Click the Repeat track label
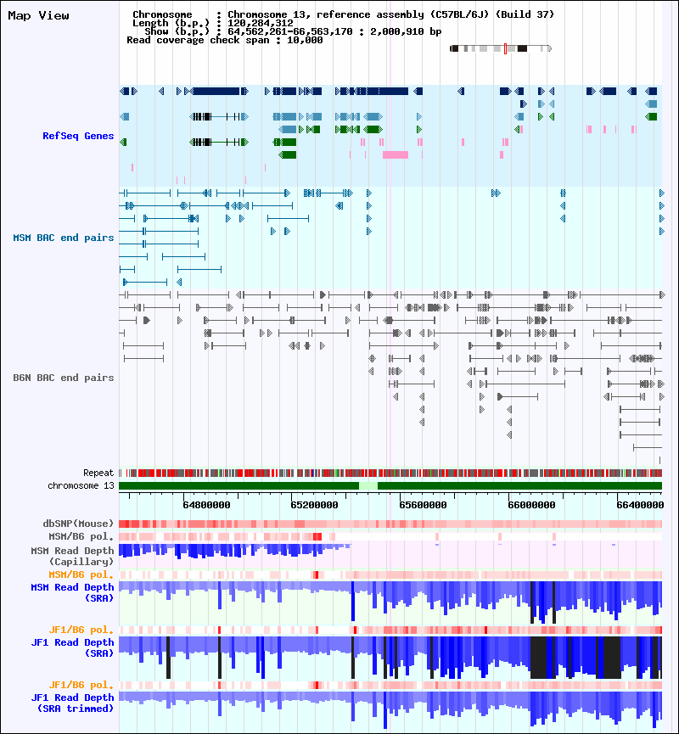The width and height of the screenshot is (679, 734). tap(98, 473)
